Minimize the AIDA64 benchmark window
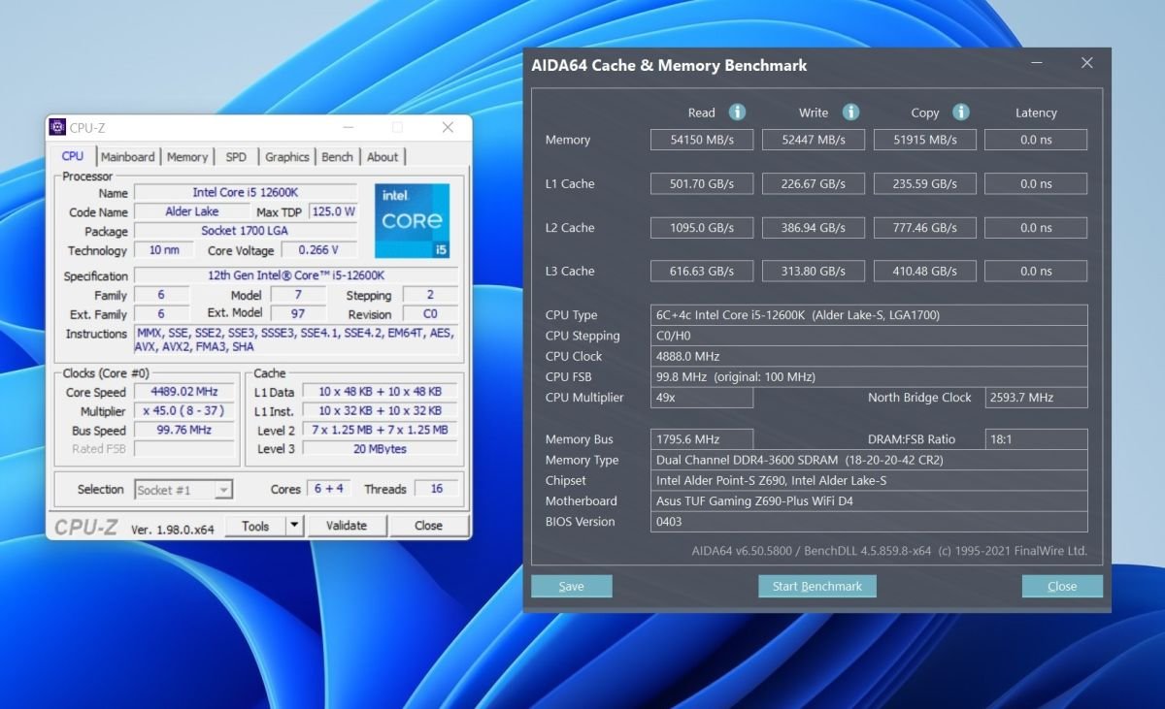Image resolution: width=1165 pixels, height=709 pixels. (x=1038, y=63)
